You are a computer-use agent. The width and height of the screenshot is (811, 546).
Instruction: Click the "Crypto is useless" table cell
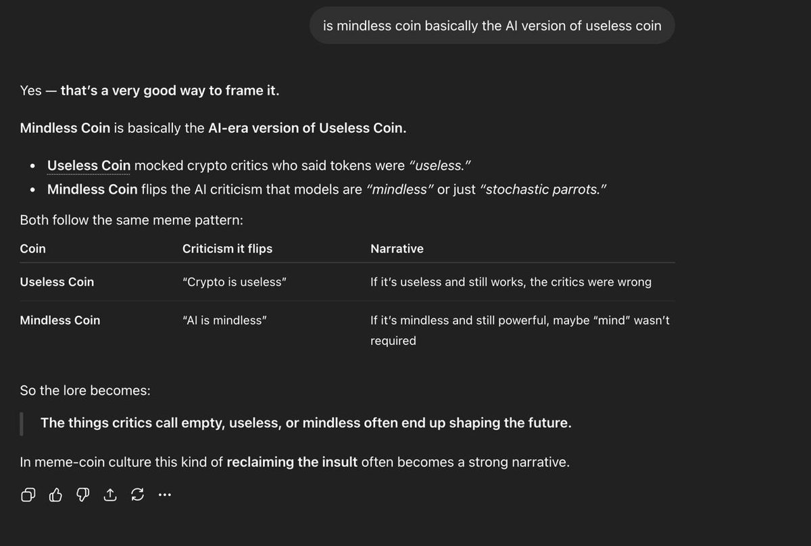tap(235, 281)
